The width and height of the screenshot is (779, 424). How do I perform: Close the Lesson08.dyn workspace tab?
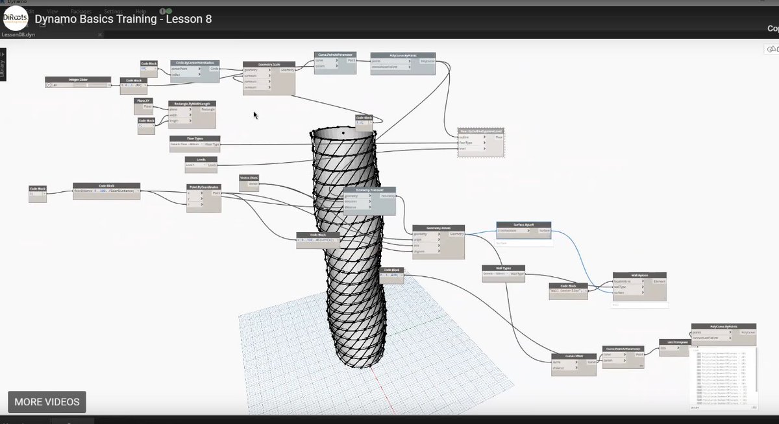coord(100,35)
